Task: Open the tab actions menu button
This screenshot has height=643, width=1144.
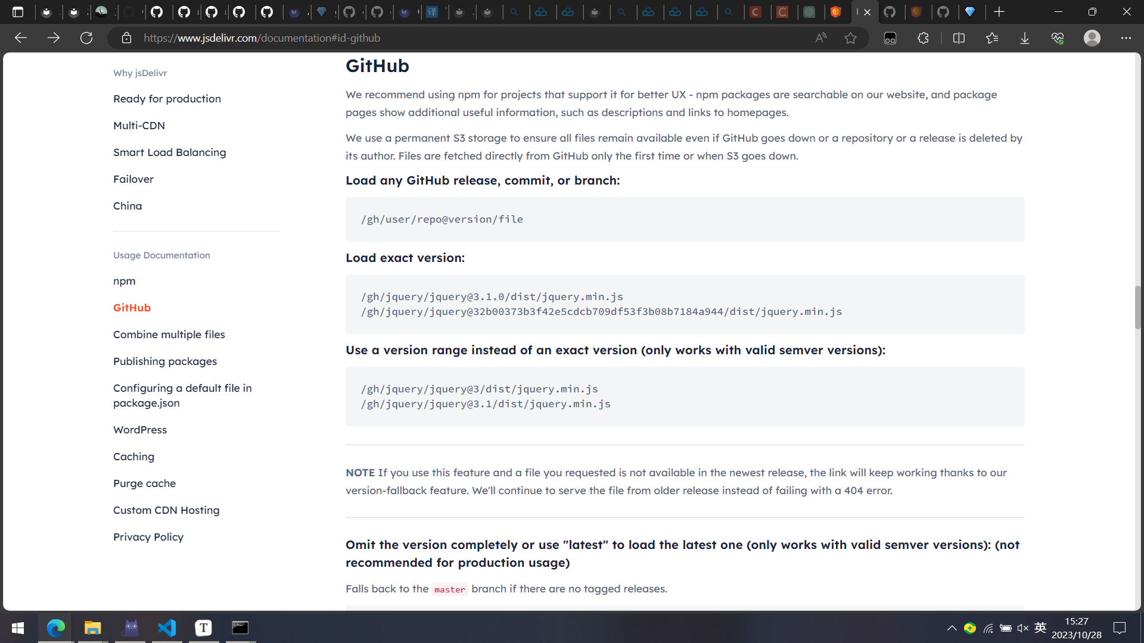Action: [x=18, y=12]
